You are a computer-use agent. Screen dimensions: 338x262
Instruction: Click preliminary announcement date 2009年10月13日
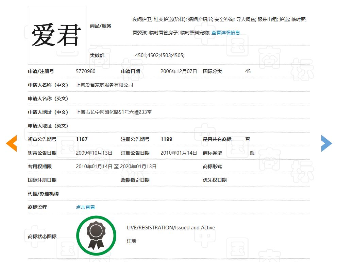(x=94, y=153)
